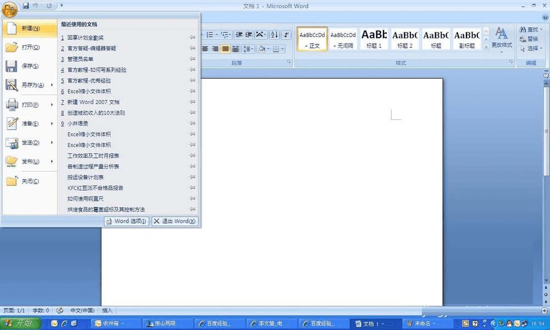Click the 查找 find binoculars icon
Image resolution: width=550 pixels, height=330 pixels.
pos(522,30)
